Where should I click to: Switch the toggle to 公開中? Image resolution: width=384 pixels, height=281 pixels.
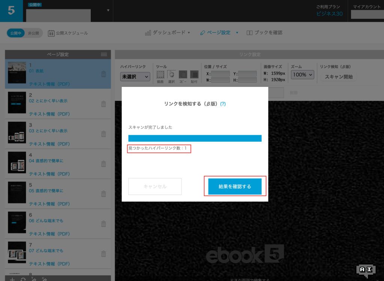pyautogui.click(x=16, y=33)
